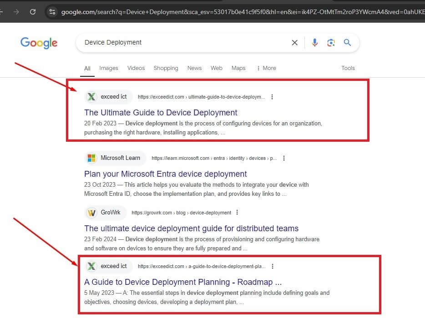
Task: Click the browser address bar URL
Action: coord(243,12)
